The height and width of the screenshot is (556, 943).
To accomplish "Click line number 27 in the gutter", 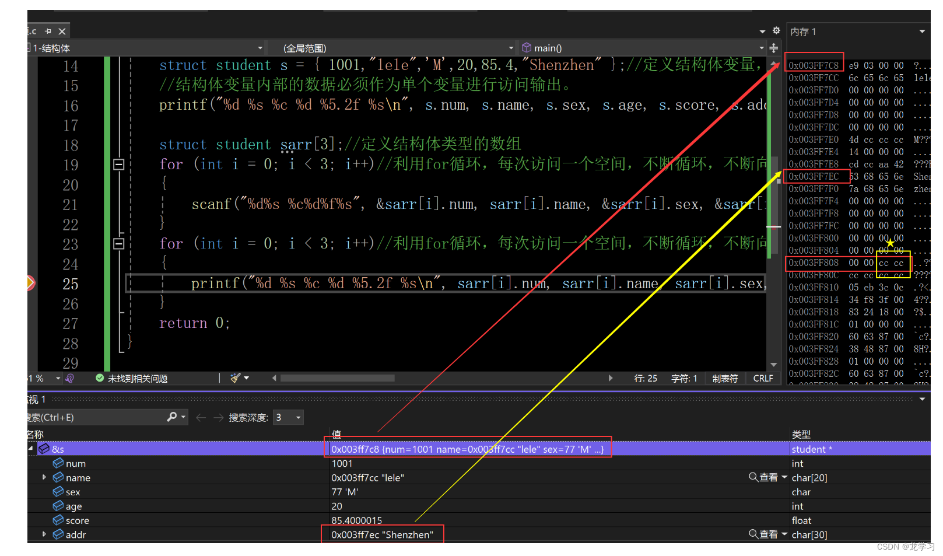I will [71, 324].
